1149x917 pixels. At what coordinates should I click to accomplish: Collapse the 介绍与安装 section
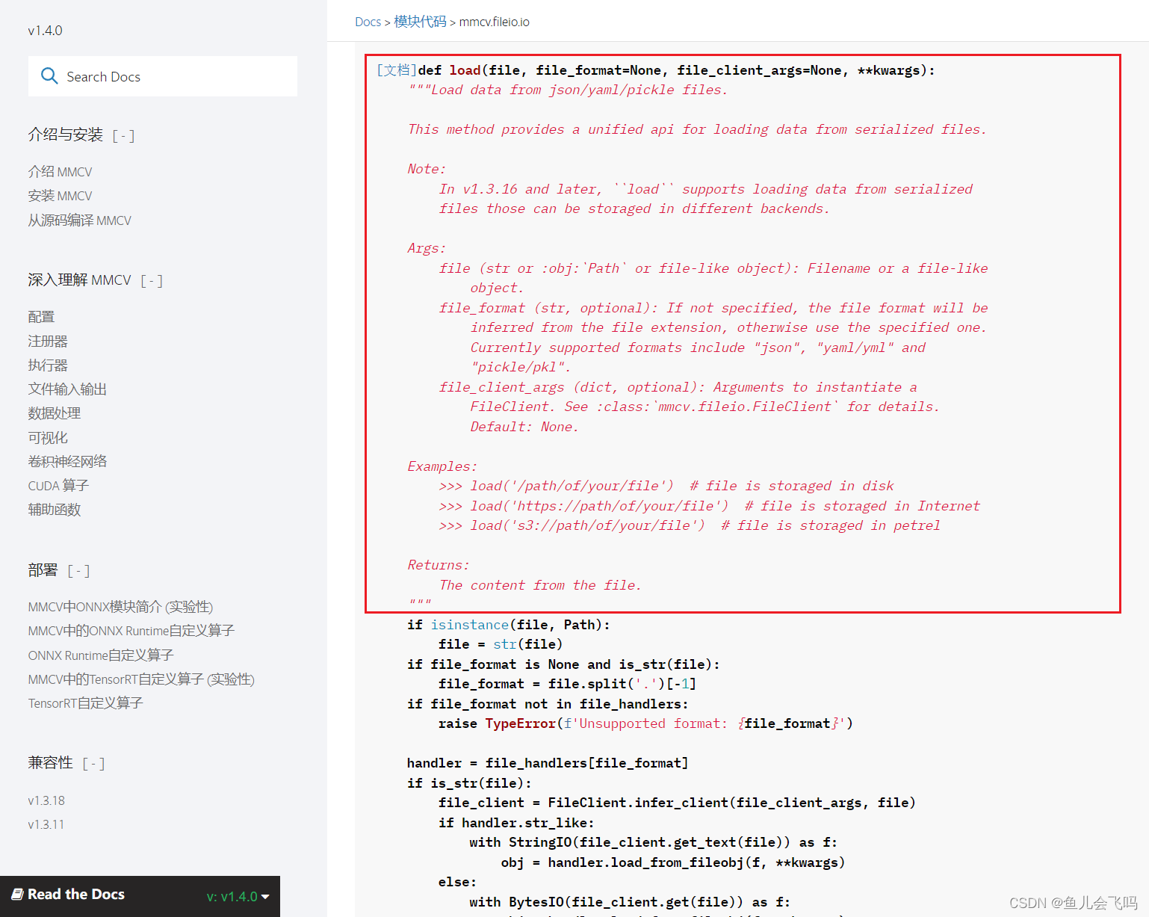coord(123,136)
